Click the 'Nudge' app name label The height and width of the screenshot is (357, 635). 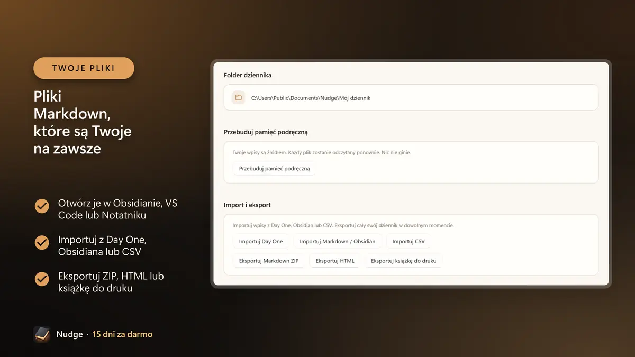click(x=70, y=334)
